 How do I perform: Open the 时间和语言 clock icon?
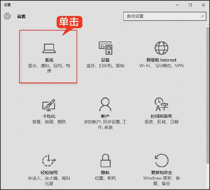point(161,104)
